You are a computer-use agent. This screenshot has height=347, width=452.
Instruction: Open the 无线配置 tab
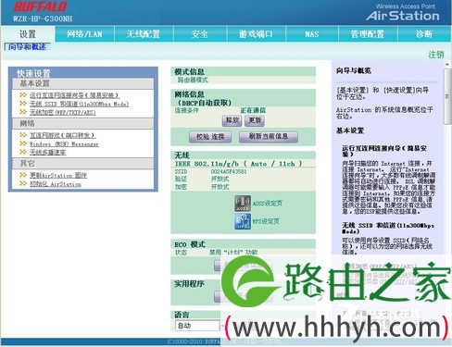point(144,34)
